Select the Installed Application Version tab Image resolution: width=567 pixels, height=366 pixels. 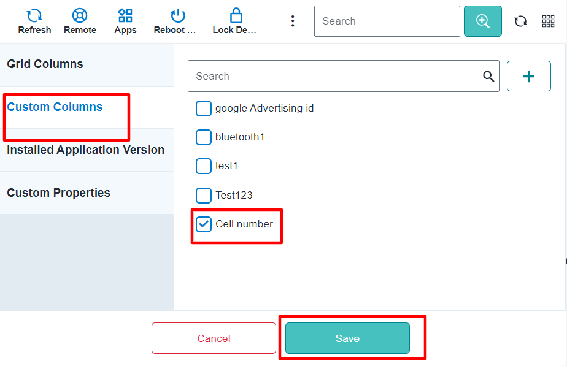[87, 150]
